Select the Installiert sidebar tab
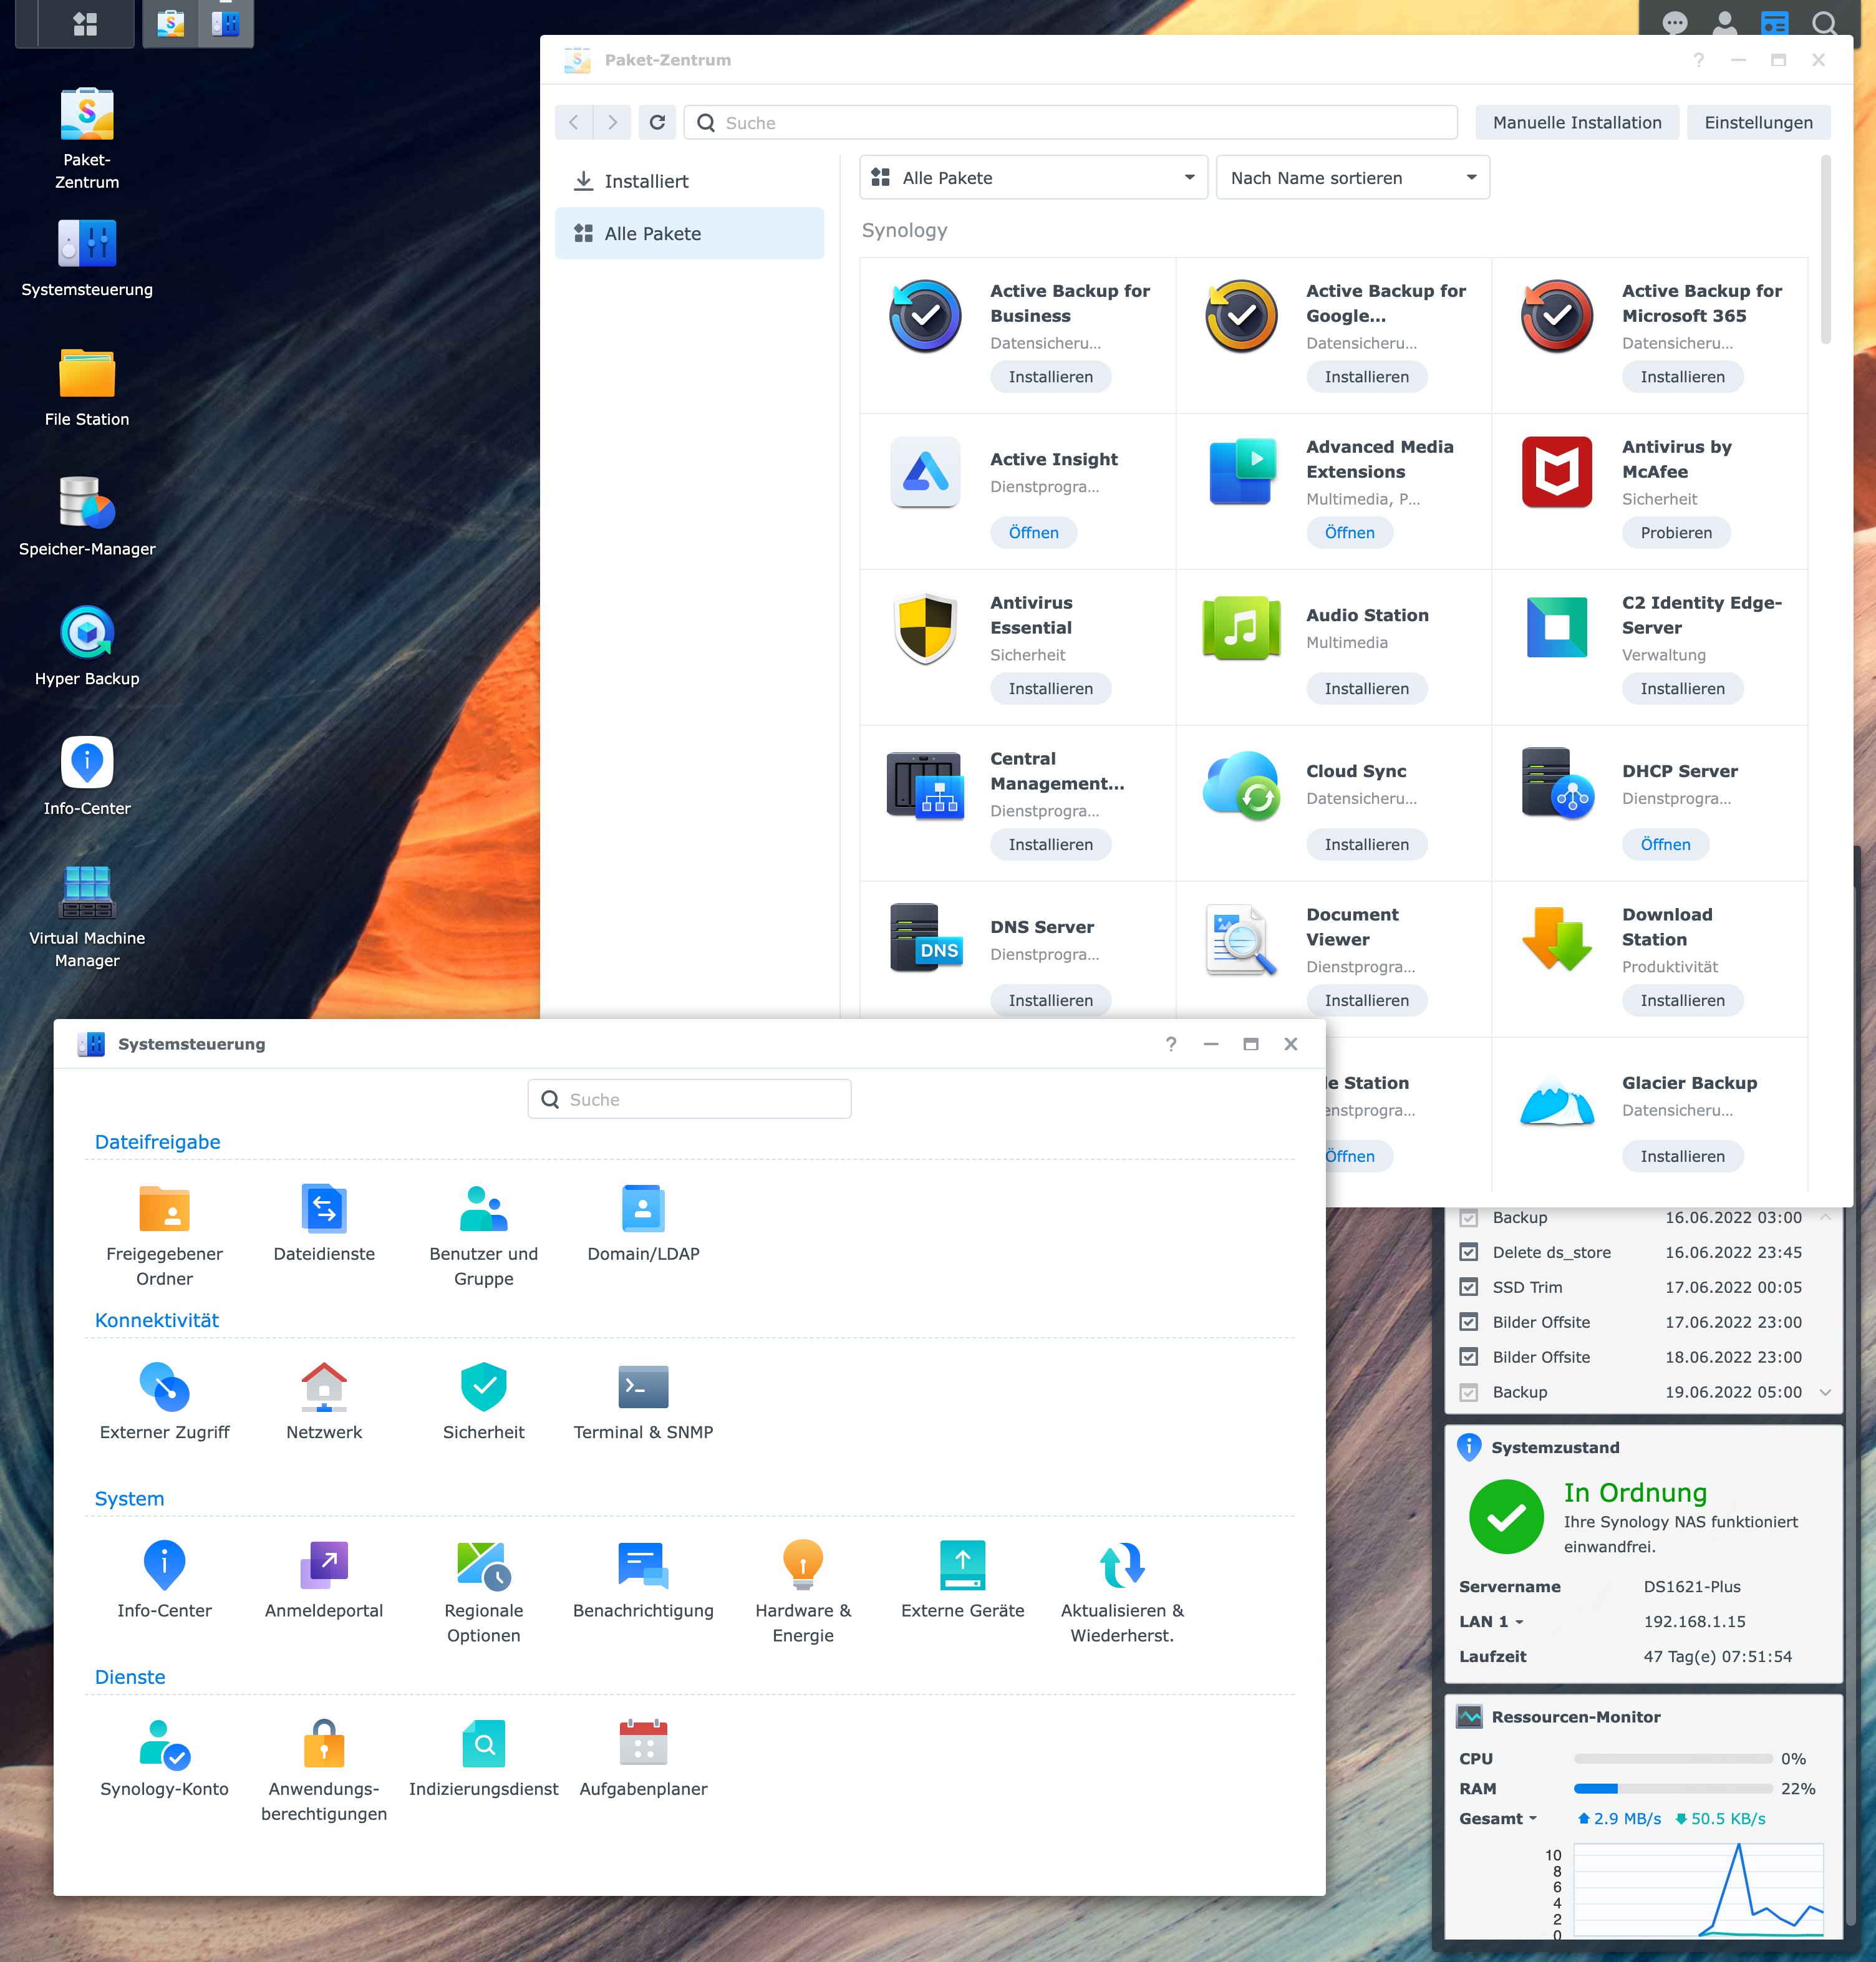This screenshot has height=1962, width=1876. (x=646, y=181)
